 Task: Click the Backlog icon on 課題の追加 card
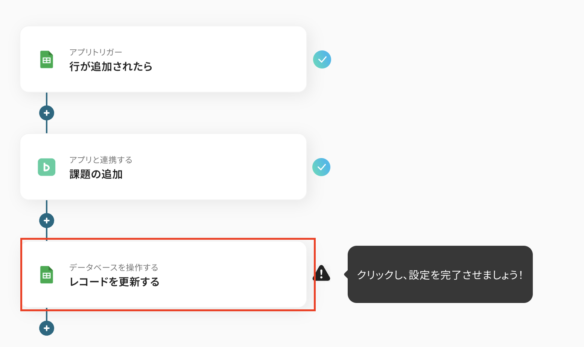47,167
